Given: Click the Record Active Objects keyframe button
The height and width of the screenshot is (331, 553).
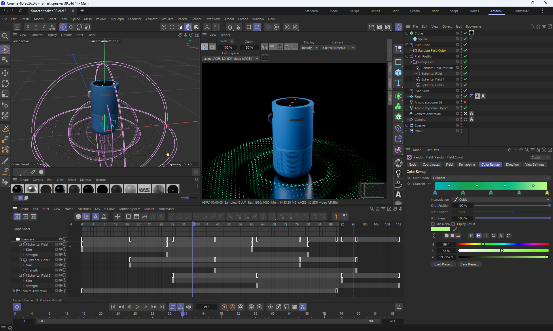Looking at the screenshot, I should coord(224,307).
